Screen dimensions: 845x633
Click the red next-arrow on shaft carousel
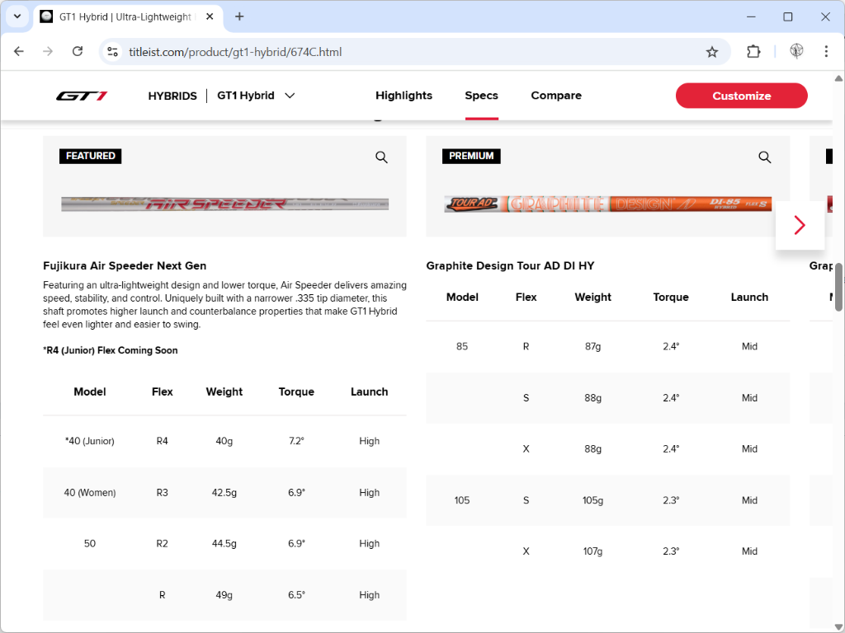click(800, 225)
